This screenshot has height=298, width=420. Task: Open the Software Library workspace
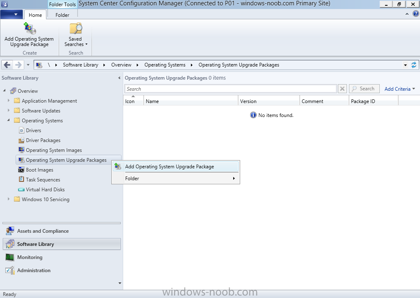tap(62, 244)
